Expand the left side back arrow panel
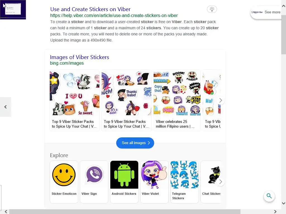Viewport: 286px width, 214px height. 6,107
